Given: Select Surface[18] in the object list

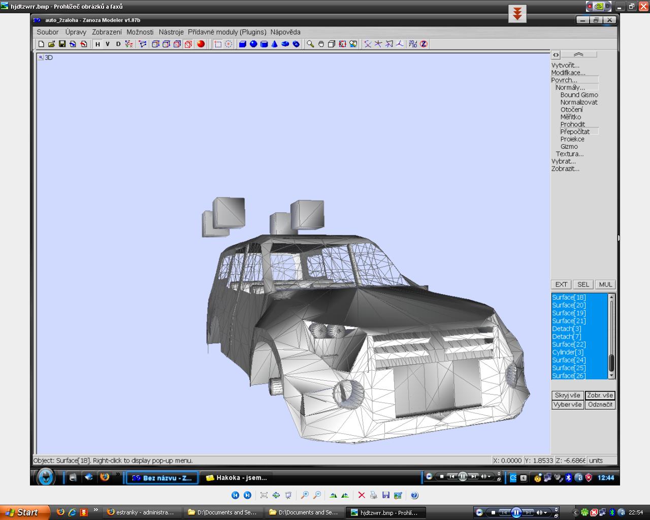Looking at the screenshot, I should tap(579, 298).
